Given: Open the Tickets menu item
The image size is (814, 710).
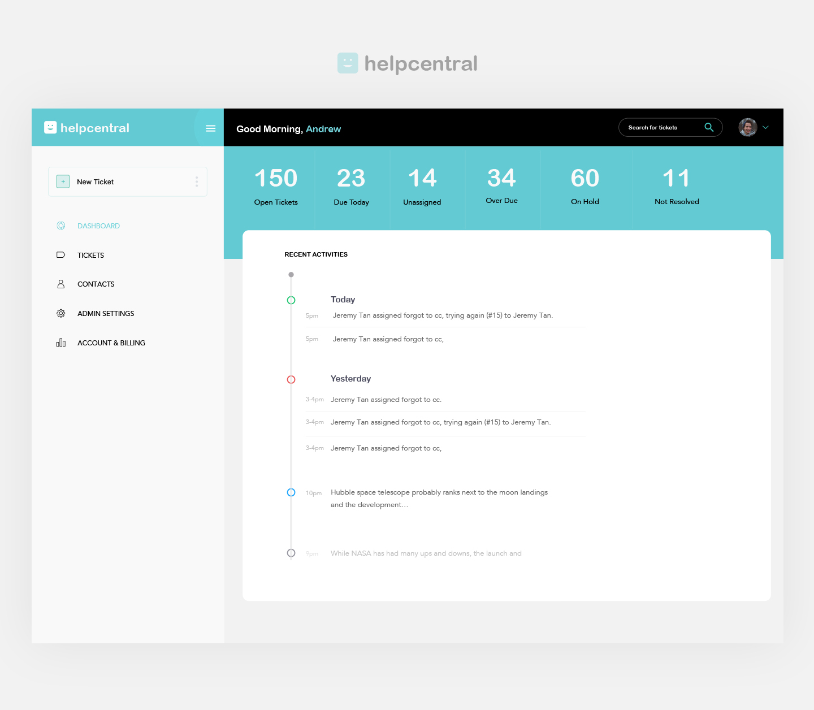Looking at the screenshot, I should 90,255.
